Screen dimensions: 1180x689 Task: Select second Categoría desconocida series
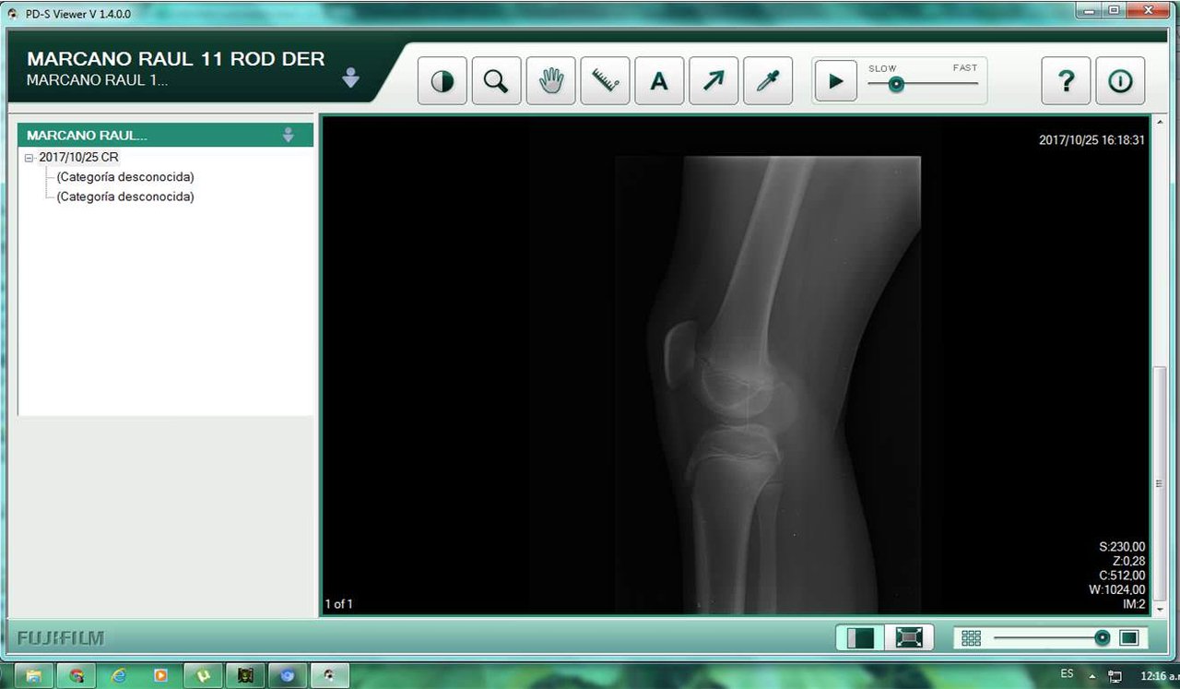click(125, 196)
